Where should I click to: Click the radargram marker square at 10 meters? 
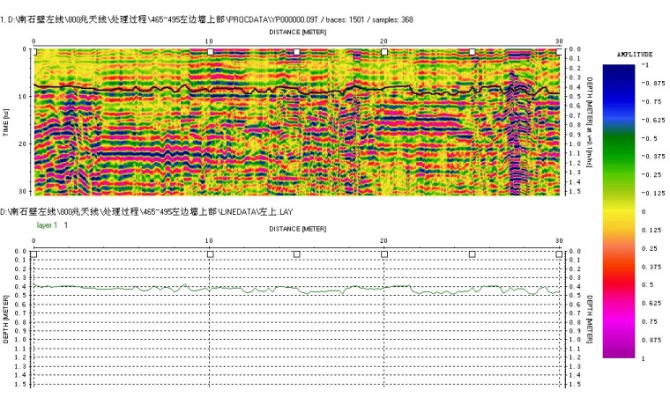[210, 52]
